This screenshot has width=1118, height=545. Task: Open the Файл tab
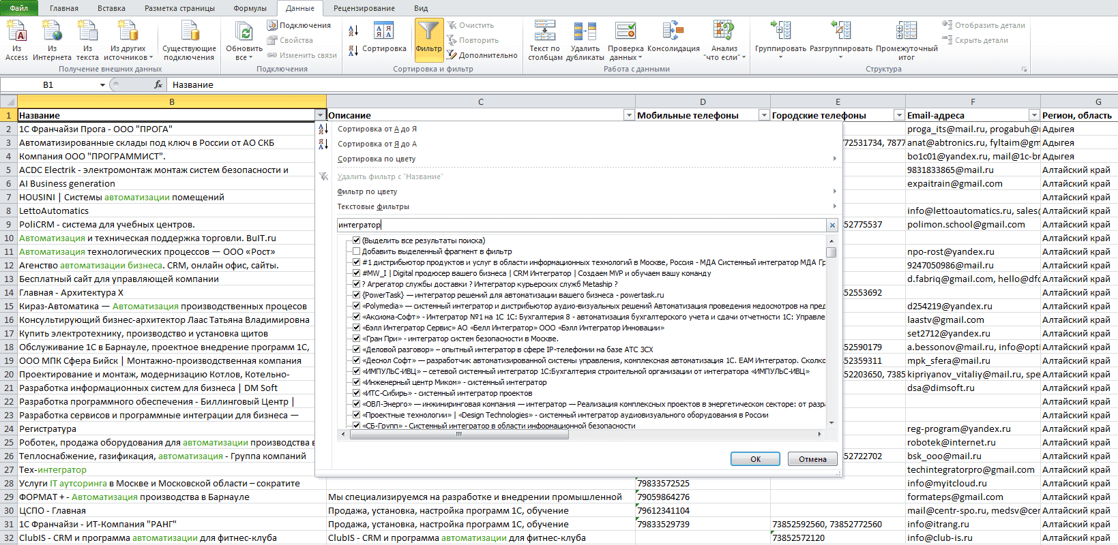(19, 8)
